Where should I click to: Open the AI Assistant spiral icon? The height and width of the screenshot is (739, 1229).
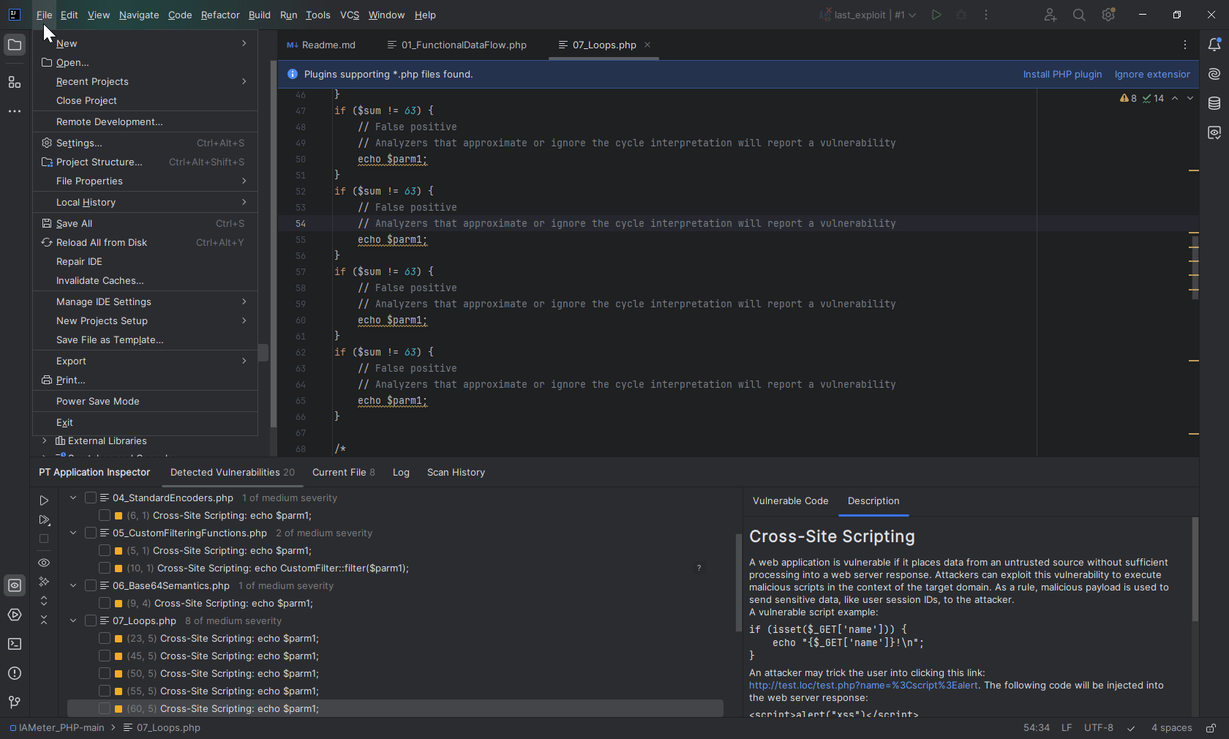1214,74
